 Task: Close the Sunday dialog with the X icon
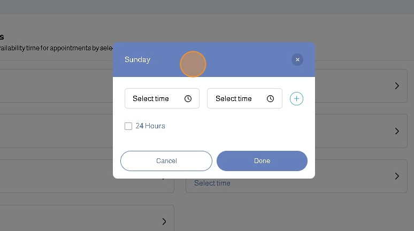tap(297, 60)
